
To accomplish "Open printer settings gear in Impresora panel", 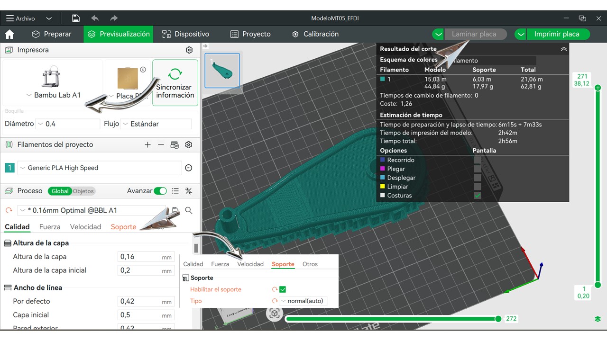I will point(189,50).
